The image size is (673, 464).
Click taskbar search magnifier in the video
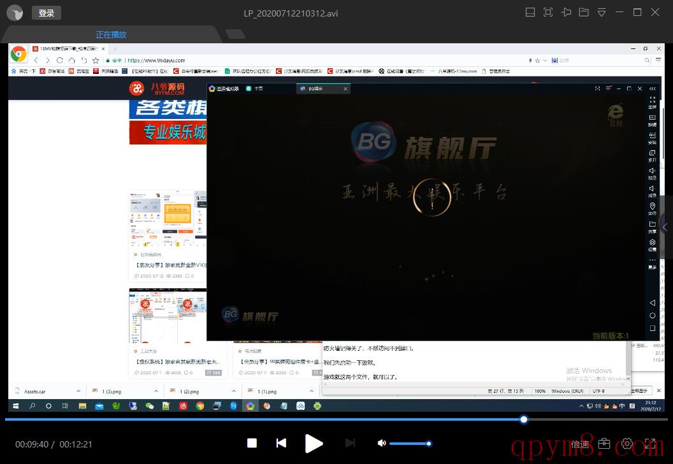click(x=33, y=405)
